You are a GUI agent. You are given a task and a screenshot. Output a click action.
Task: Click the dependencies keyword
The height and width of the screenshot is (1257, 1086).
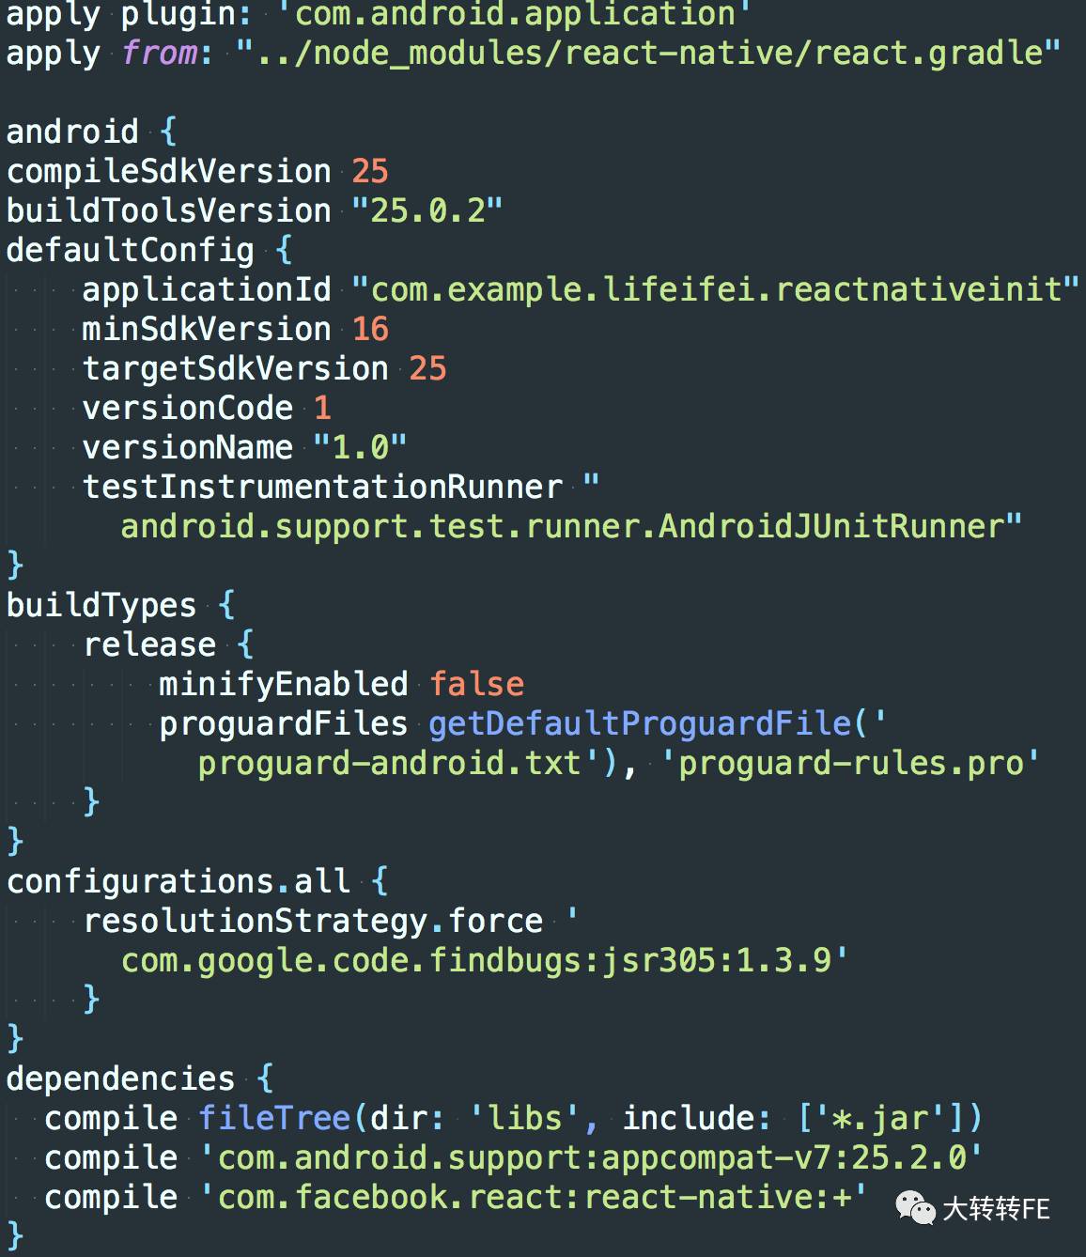(120, 1079)
